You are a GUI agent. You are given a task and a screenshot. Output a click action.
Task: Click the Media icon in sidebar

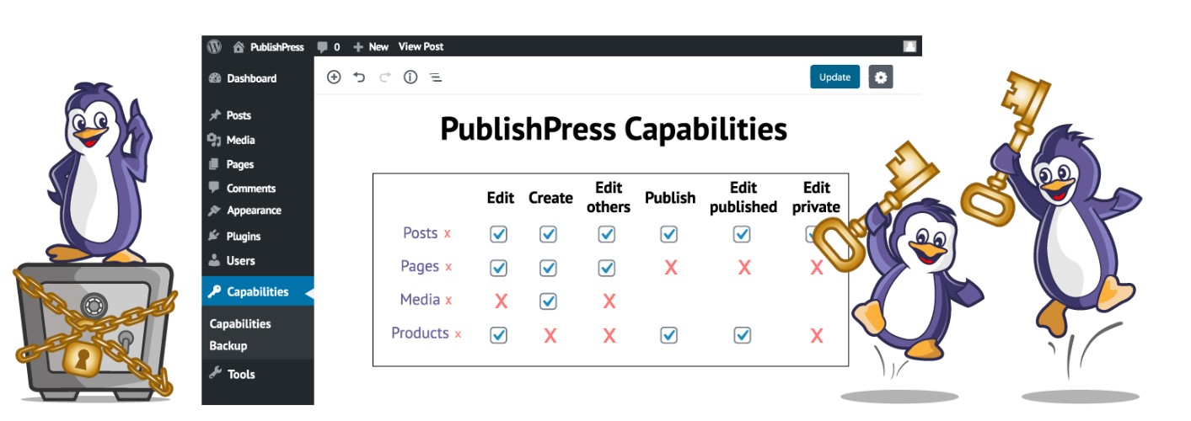(214, 140)
